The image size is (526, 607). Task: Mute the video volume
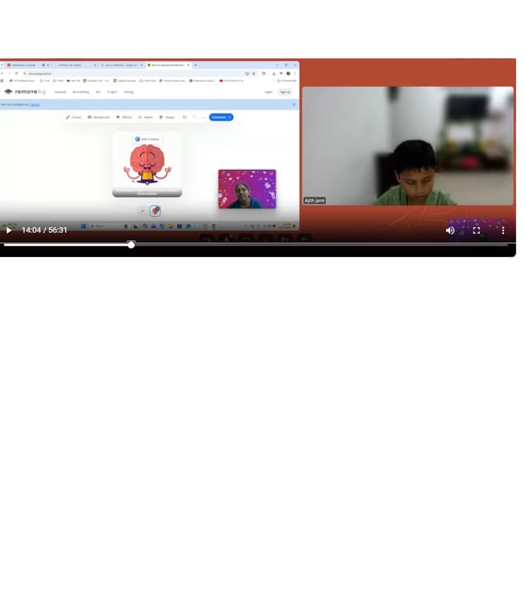pyautogui.click(x=450, y=231)
